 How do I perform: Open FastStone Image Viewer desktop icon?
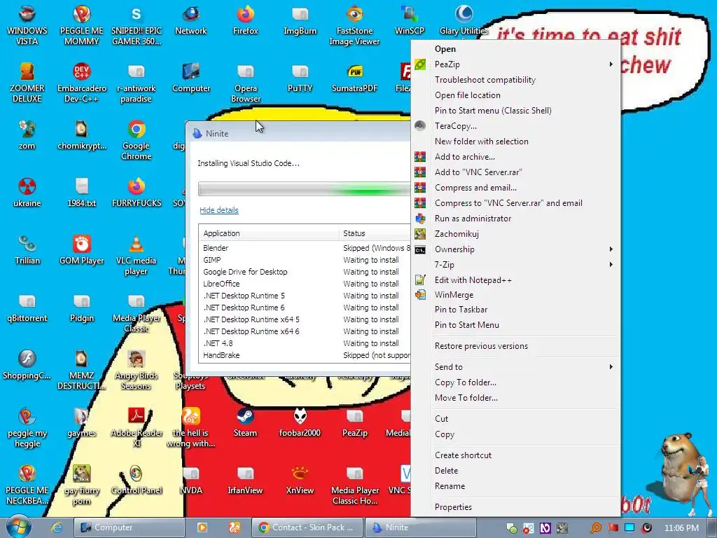[x=354, y=25]
